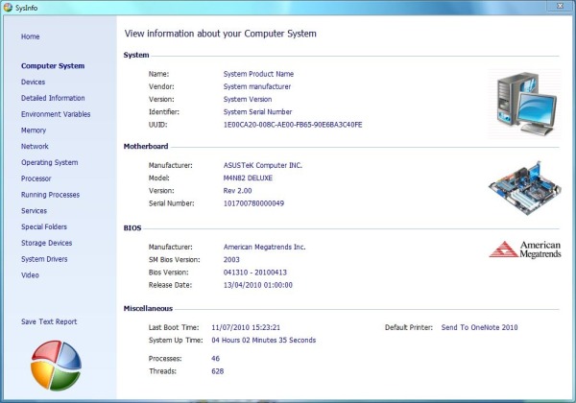Click Save Text Report

[x=49, y=321]
